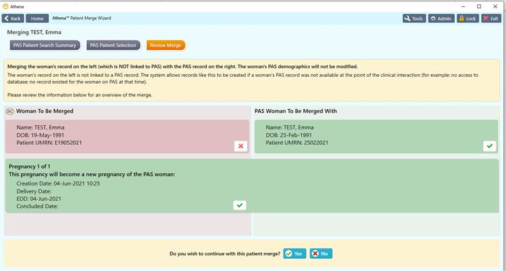Screen dimensions: 506x271
Task: Open PAS Patient Search Summary step
Action: (45, 45)
